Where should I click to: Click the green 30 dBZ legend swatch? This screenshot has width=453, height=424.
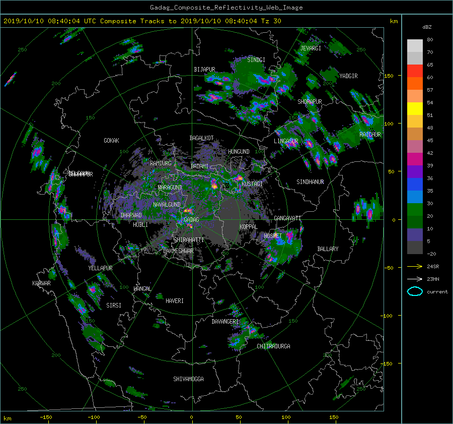pos(415,209)
